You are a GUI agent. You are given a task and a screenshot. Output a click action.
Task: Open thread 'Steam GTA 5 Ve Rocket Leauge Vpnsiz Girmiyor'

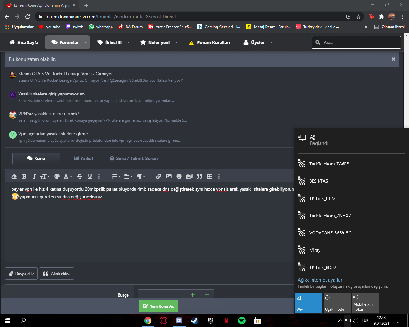pyautogui.click(x=66, y=74)
